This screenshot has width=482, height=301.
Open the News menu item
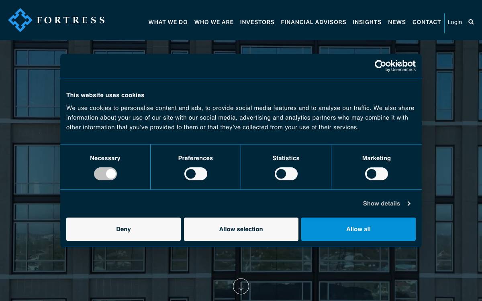click(x=397, y=22)
